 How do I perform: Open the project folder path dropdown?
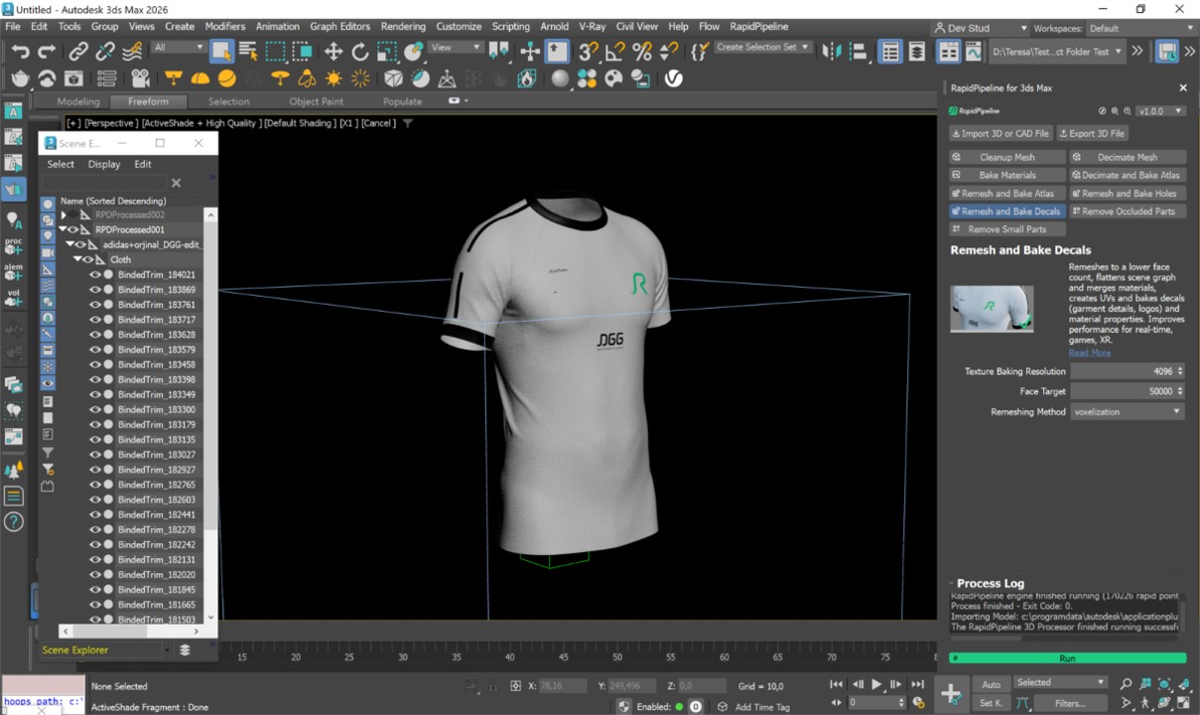click(1057, 51)
